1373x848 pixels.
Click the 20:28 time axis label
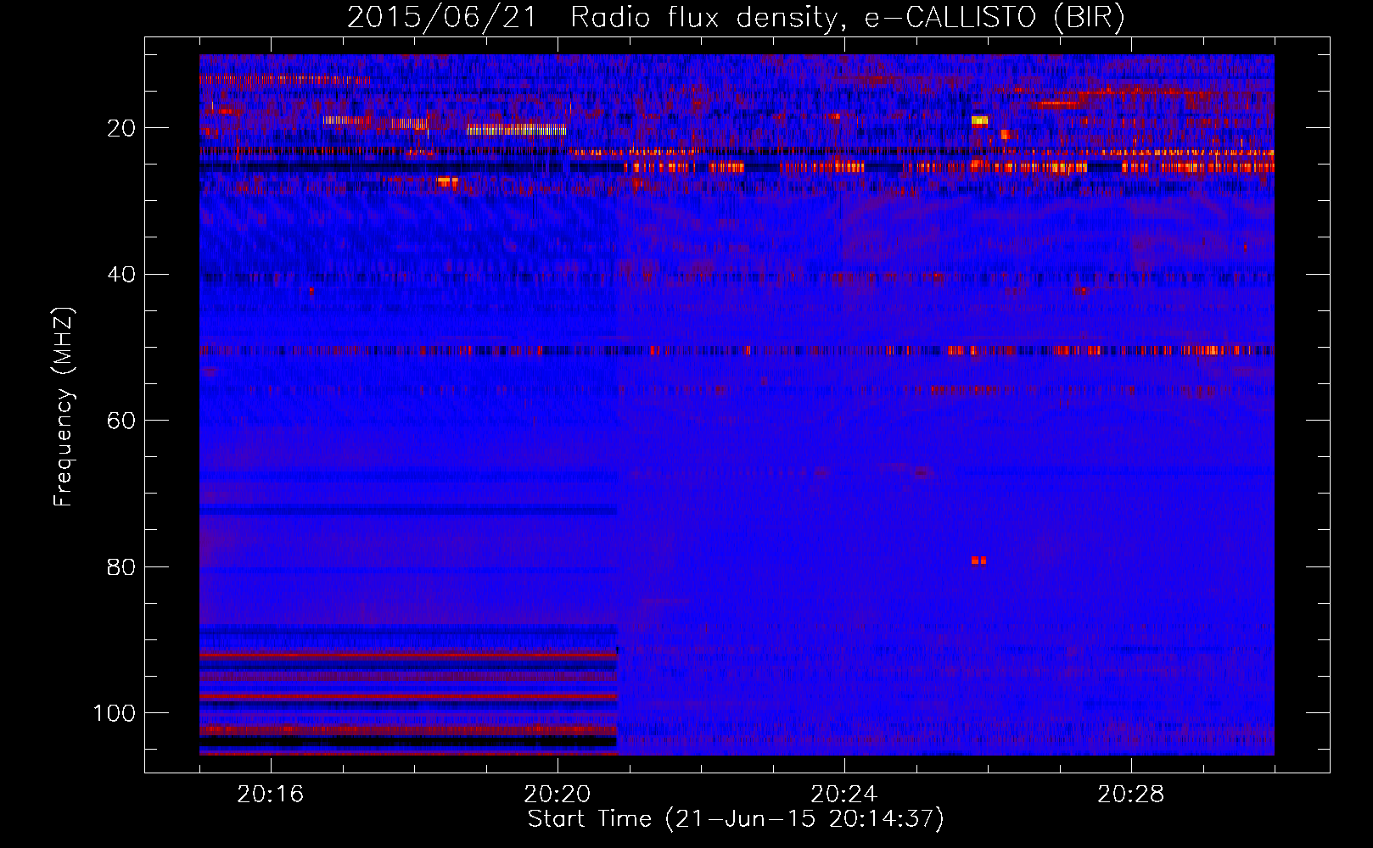tap(1131, 795)
